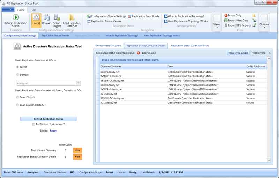
Task: Sort by Collection Status column header
Action: tap(256, 66)
